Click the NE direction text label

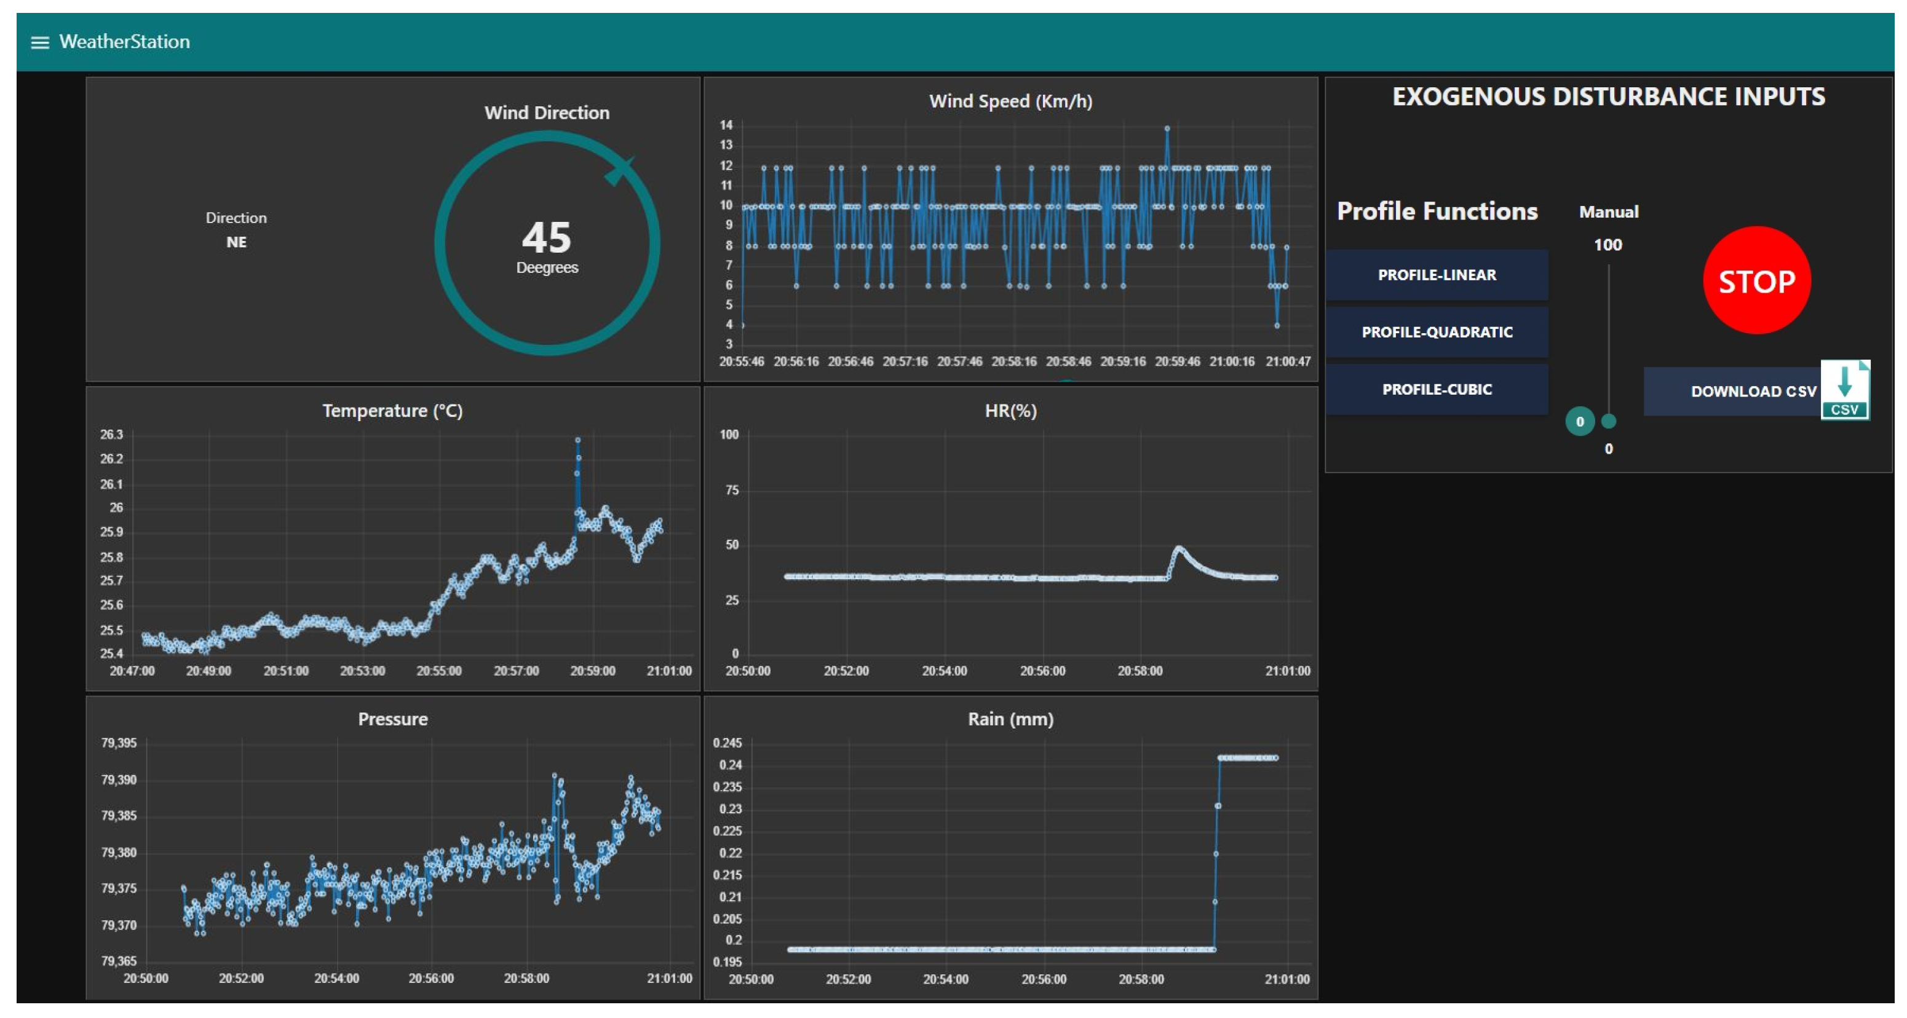236,242
